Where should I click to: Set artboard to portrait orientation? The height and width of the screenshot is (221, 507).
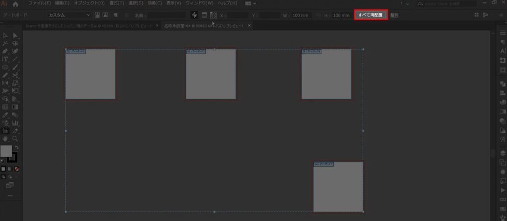pos(98,15)
